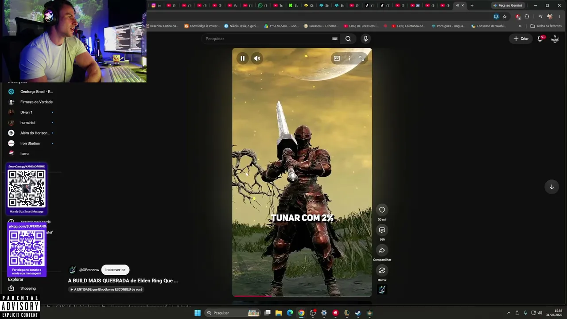Show hidden system tray icons
Screen dimensions: 567x319
coord(509,313)
